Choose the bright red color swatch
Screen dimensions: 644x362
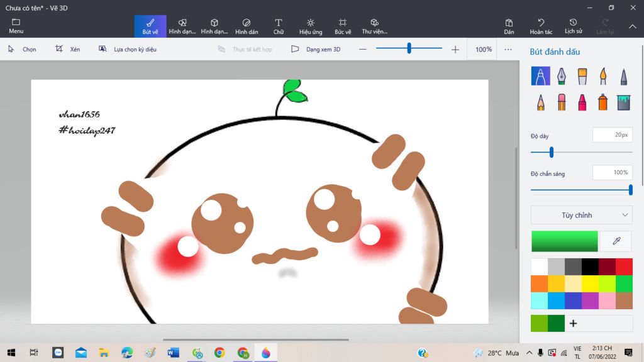point(624,266)
